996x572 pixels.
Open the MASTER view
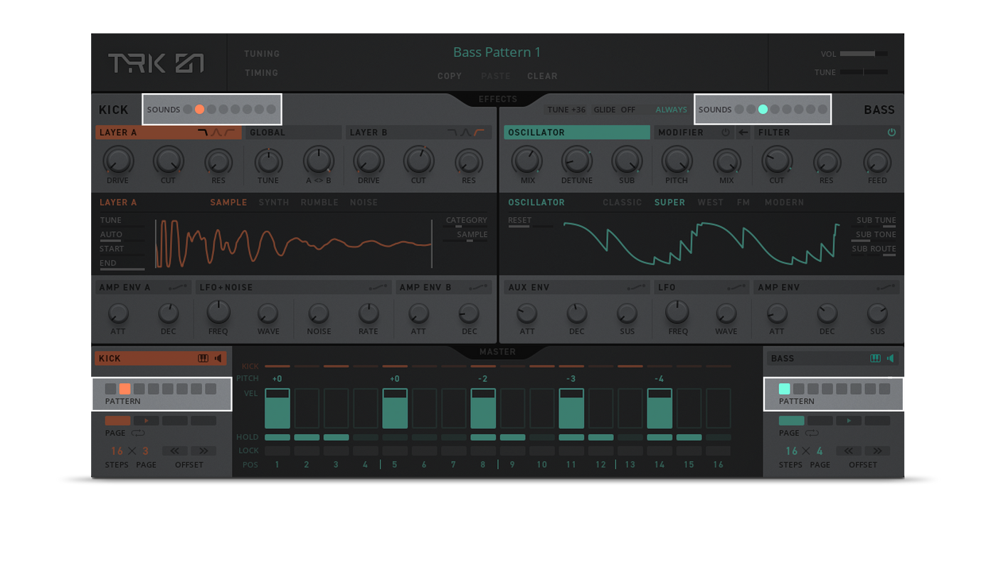[x=497, y=351]
